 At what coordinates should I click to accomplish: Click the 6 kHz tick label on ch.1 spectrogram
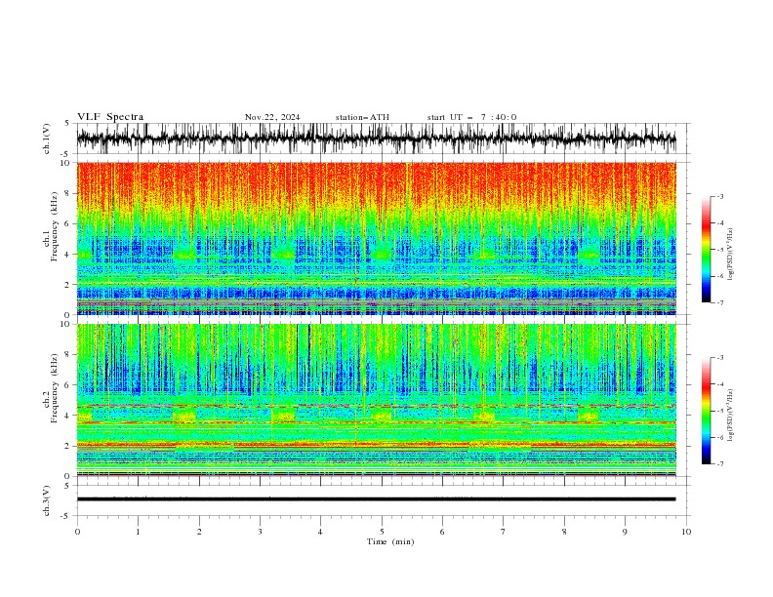coord(69,223)
